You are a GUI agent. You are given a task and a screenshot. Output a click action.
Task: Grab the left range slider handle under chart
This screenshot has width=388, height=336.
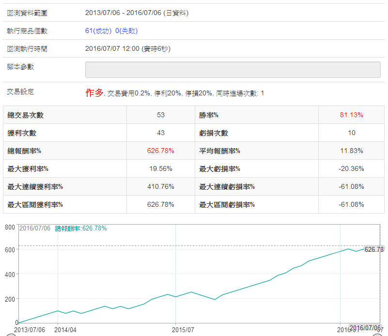pyautogui.click(x=7, y=334)
